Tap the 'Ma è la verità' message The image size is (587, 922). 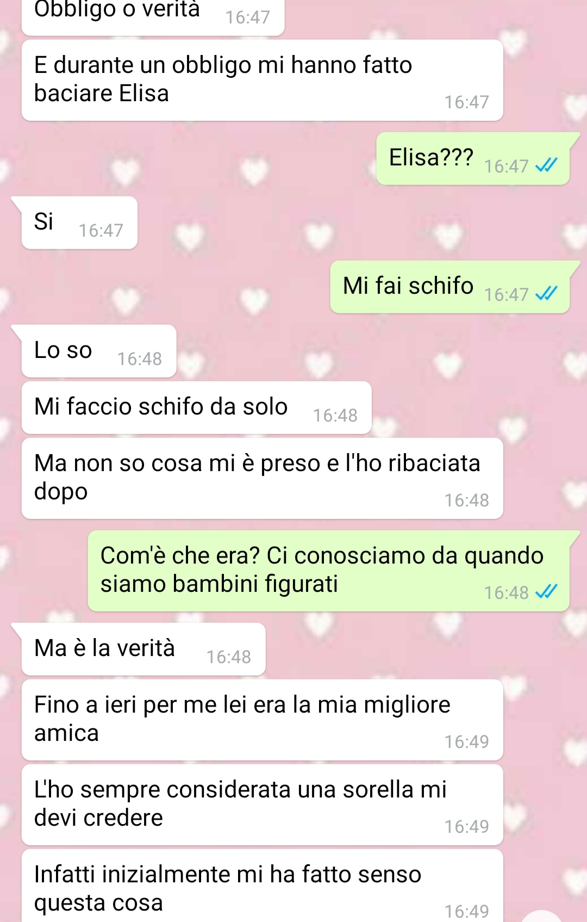pyautogui.click(x=143, y=649)
